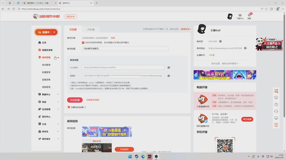Open the 斗鱼直播 热门封面制作指南 banner
Viewport: 286px width, 160px height.
coord(107,132)
